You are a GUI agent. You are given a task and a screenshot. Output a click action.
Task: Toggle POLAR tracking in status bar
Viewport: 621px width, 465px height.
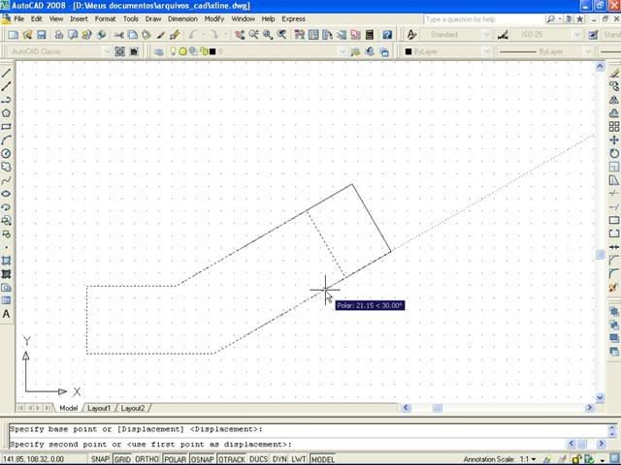175,459
